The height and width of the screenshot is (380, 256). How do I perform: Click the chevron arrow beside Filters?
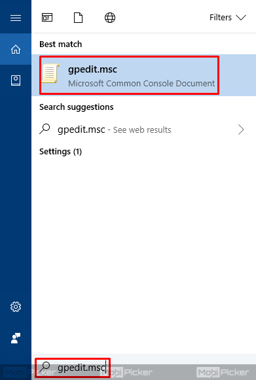tap(241, 18)
